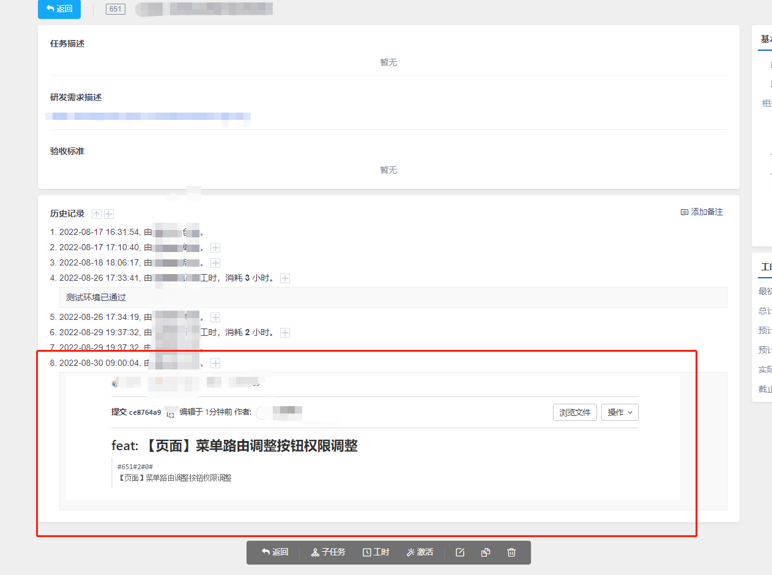
Task: Expand details of 2022-08-17 17:10:40 history entry
Action: tap(215, 248)
